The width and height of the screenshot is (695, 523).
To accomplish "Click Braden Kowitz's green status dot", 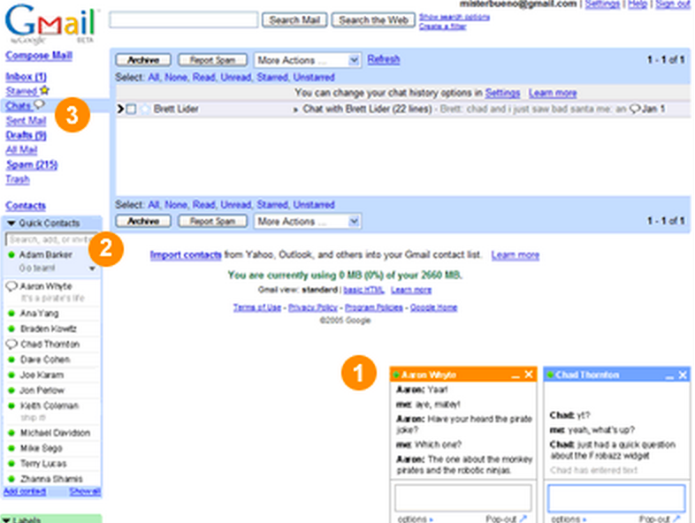I will [x=11, y=329].
